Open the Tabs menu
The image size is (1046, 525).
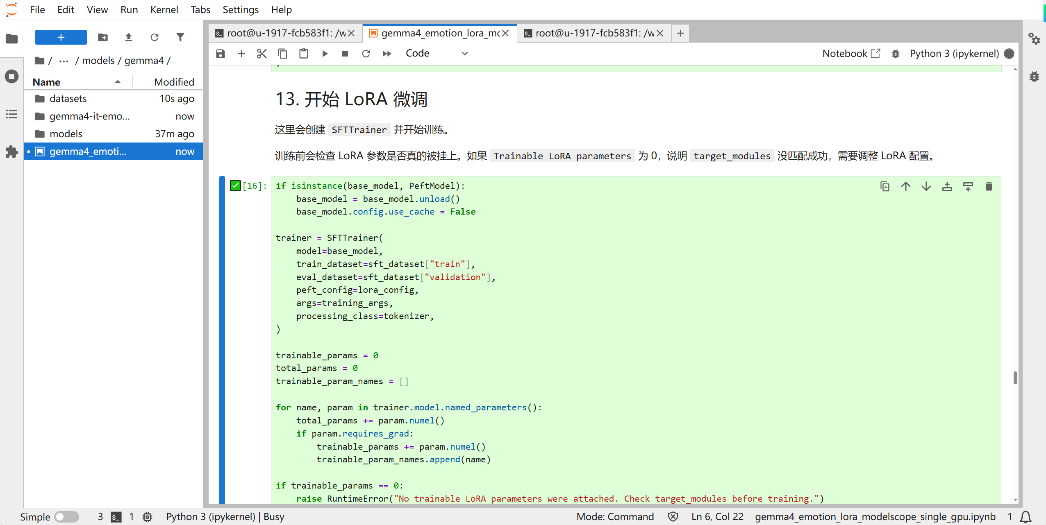point(200,9)
